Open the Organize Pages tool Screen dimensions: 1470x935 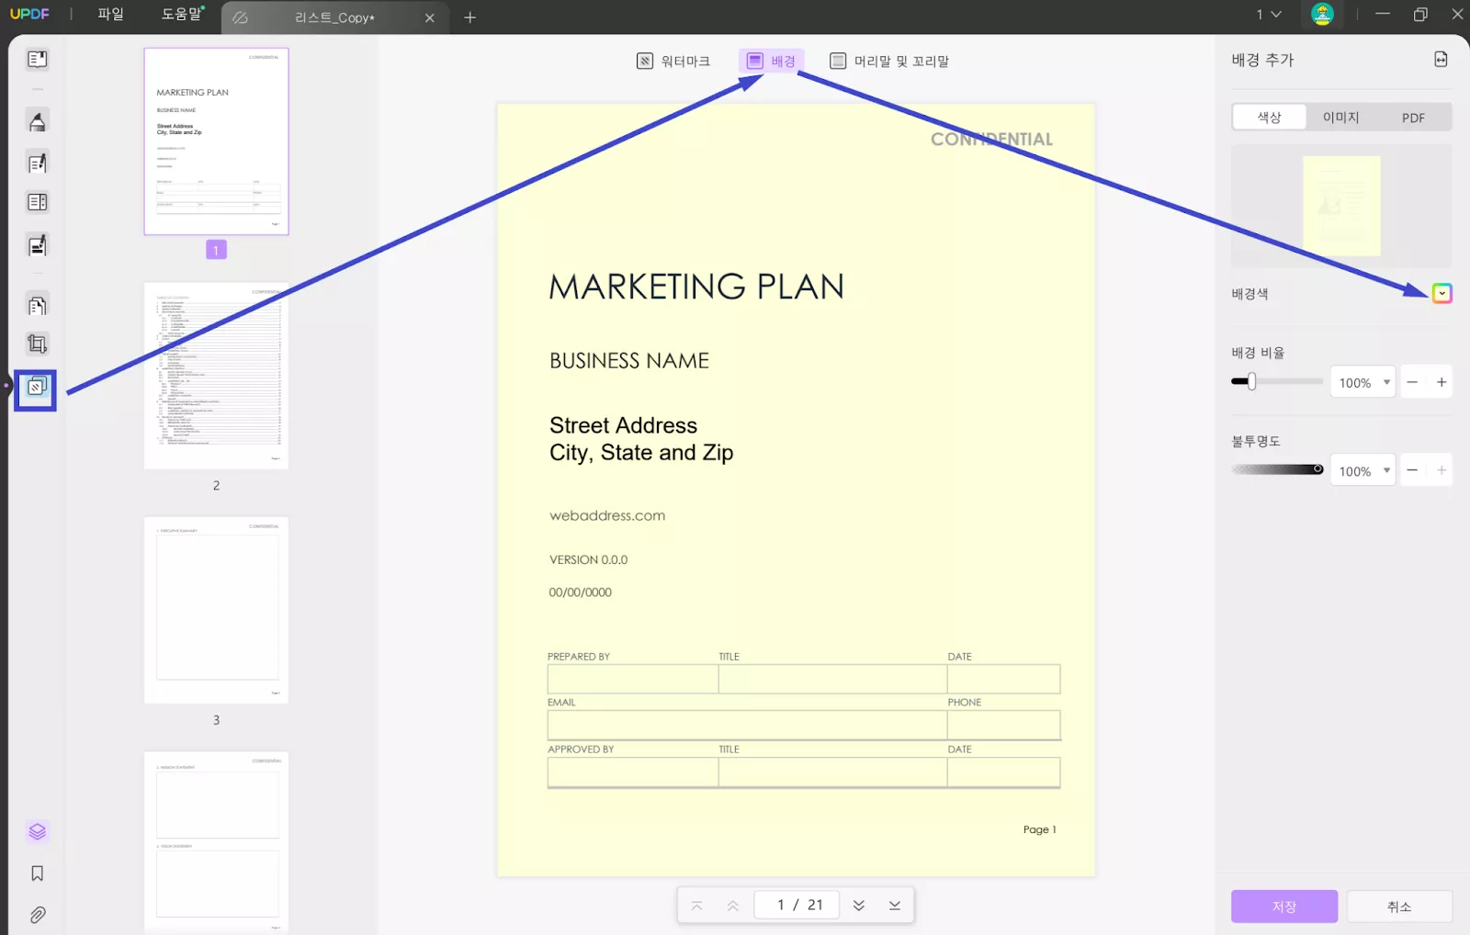tap(38, 202)
